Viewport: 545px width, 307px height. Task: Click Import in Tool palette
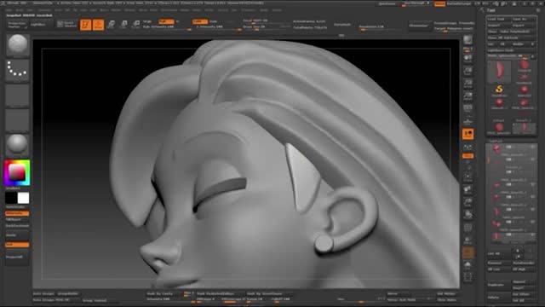pos(498,26)
